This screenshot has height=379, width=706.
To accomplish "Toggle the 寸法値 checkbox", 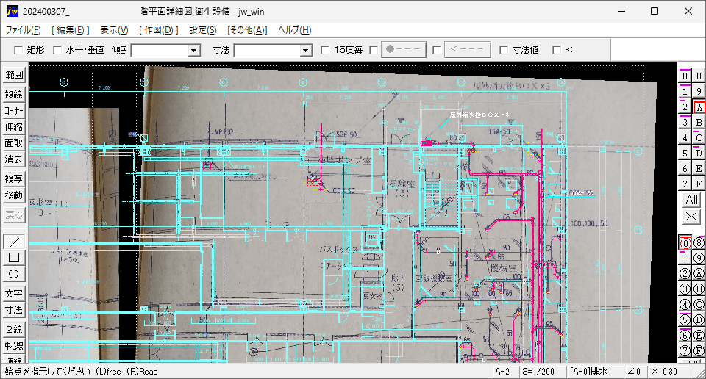I will pos(504,50).
